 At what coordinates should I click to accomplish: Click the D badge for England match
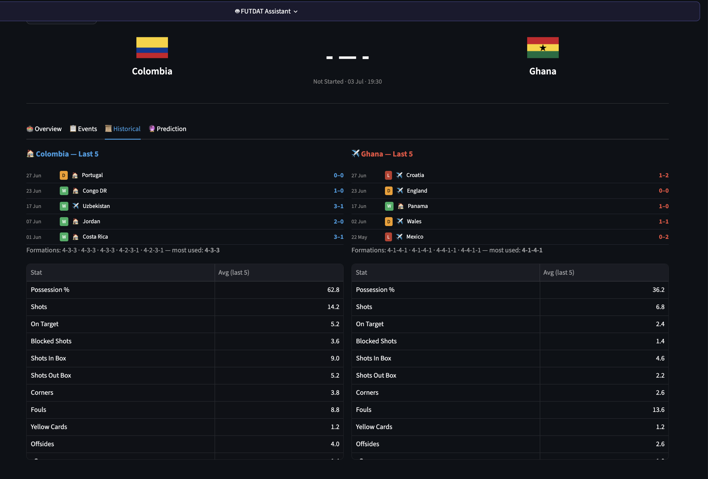(x=389, y=191)
